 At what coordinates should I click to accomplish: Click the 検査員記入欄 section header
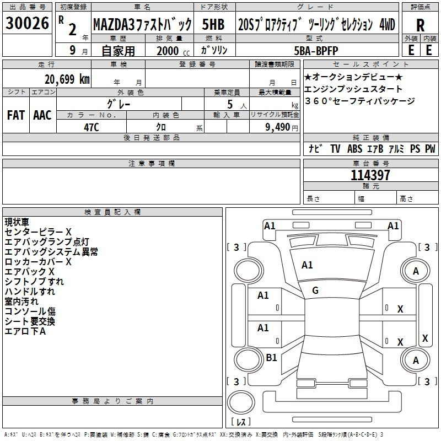tap(112, 212)
